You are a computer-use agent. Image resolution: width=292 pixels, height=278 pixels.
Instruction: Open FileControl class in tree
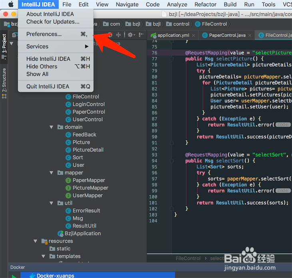(82, 96)
